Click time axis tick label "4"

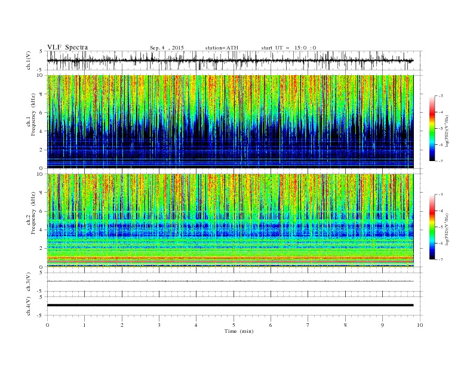pos(196,325)
